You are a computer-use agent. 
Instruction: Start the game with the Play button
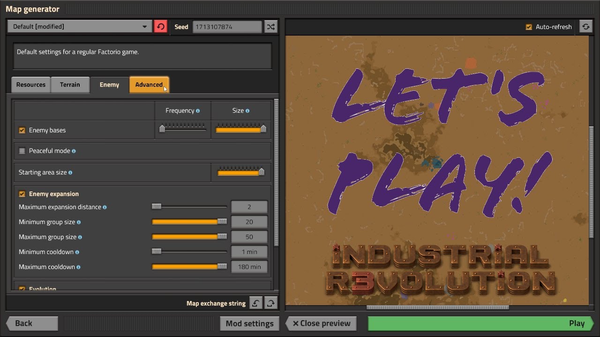click(481, 323)
